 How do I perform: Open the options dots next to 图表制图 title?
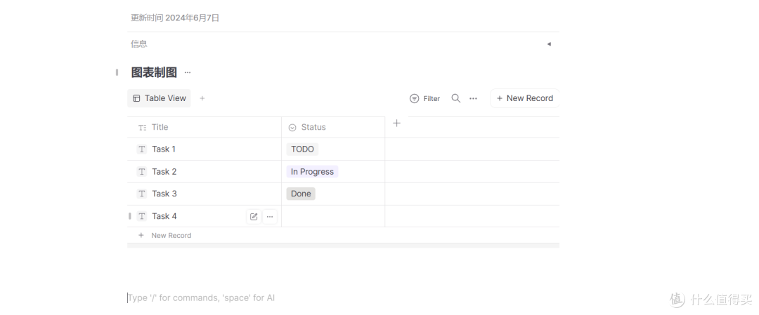click(x=188, y=72)
